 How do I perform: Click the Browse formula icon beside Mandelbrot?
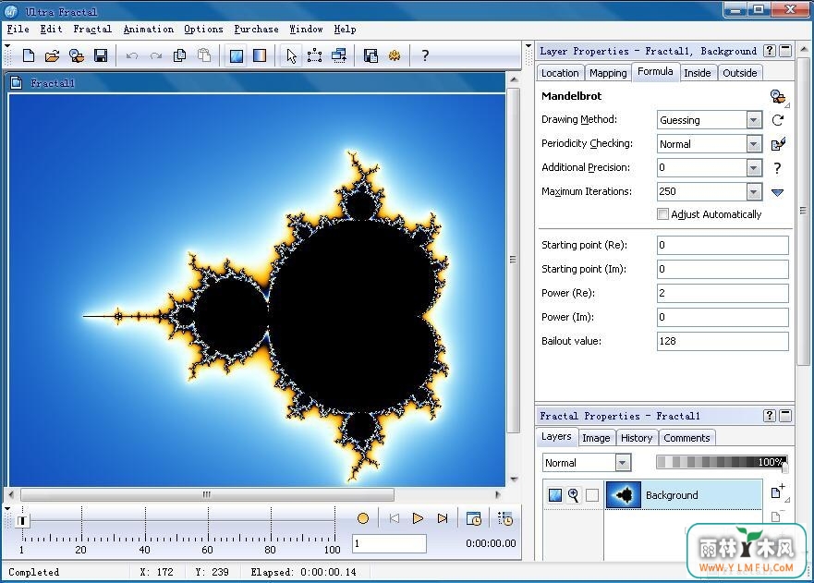pyautogui.click(x=778, y=97)
